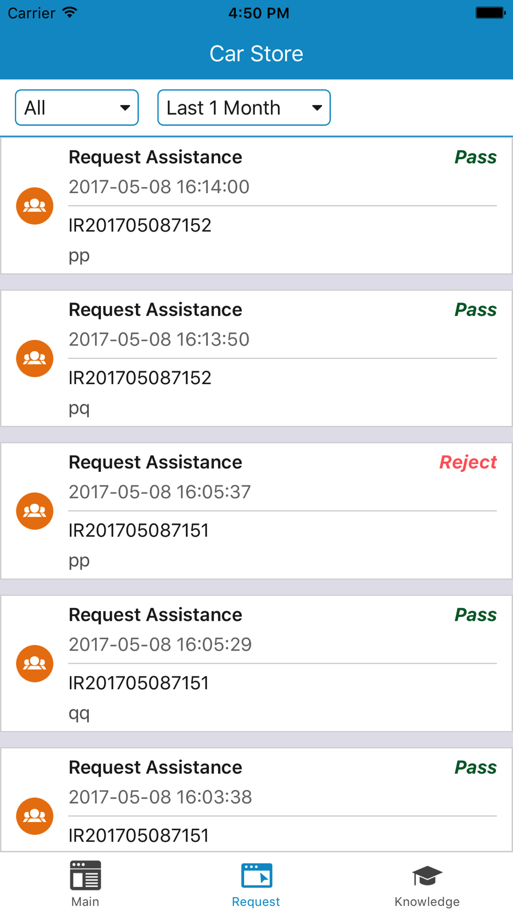Viewport: 513px width, 913px height.
Task: Open the Last 1 Month period dropdown
Action: tap(244, 108)
